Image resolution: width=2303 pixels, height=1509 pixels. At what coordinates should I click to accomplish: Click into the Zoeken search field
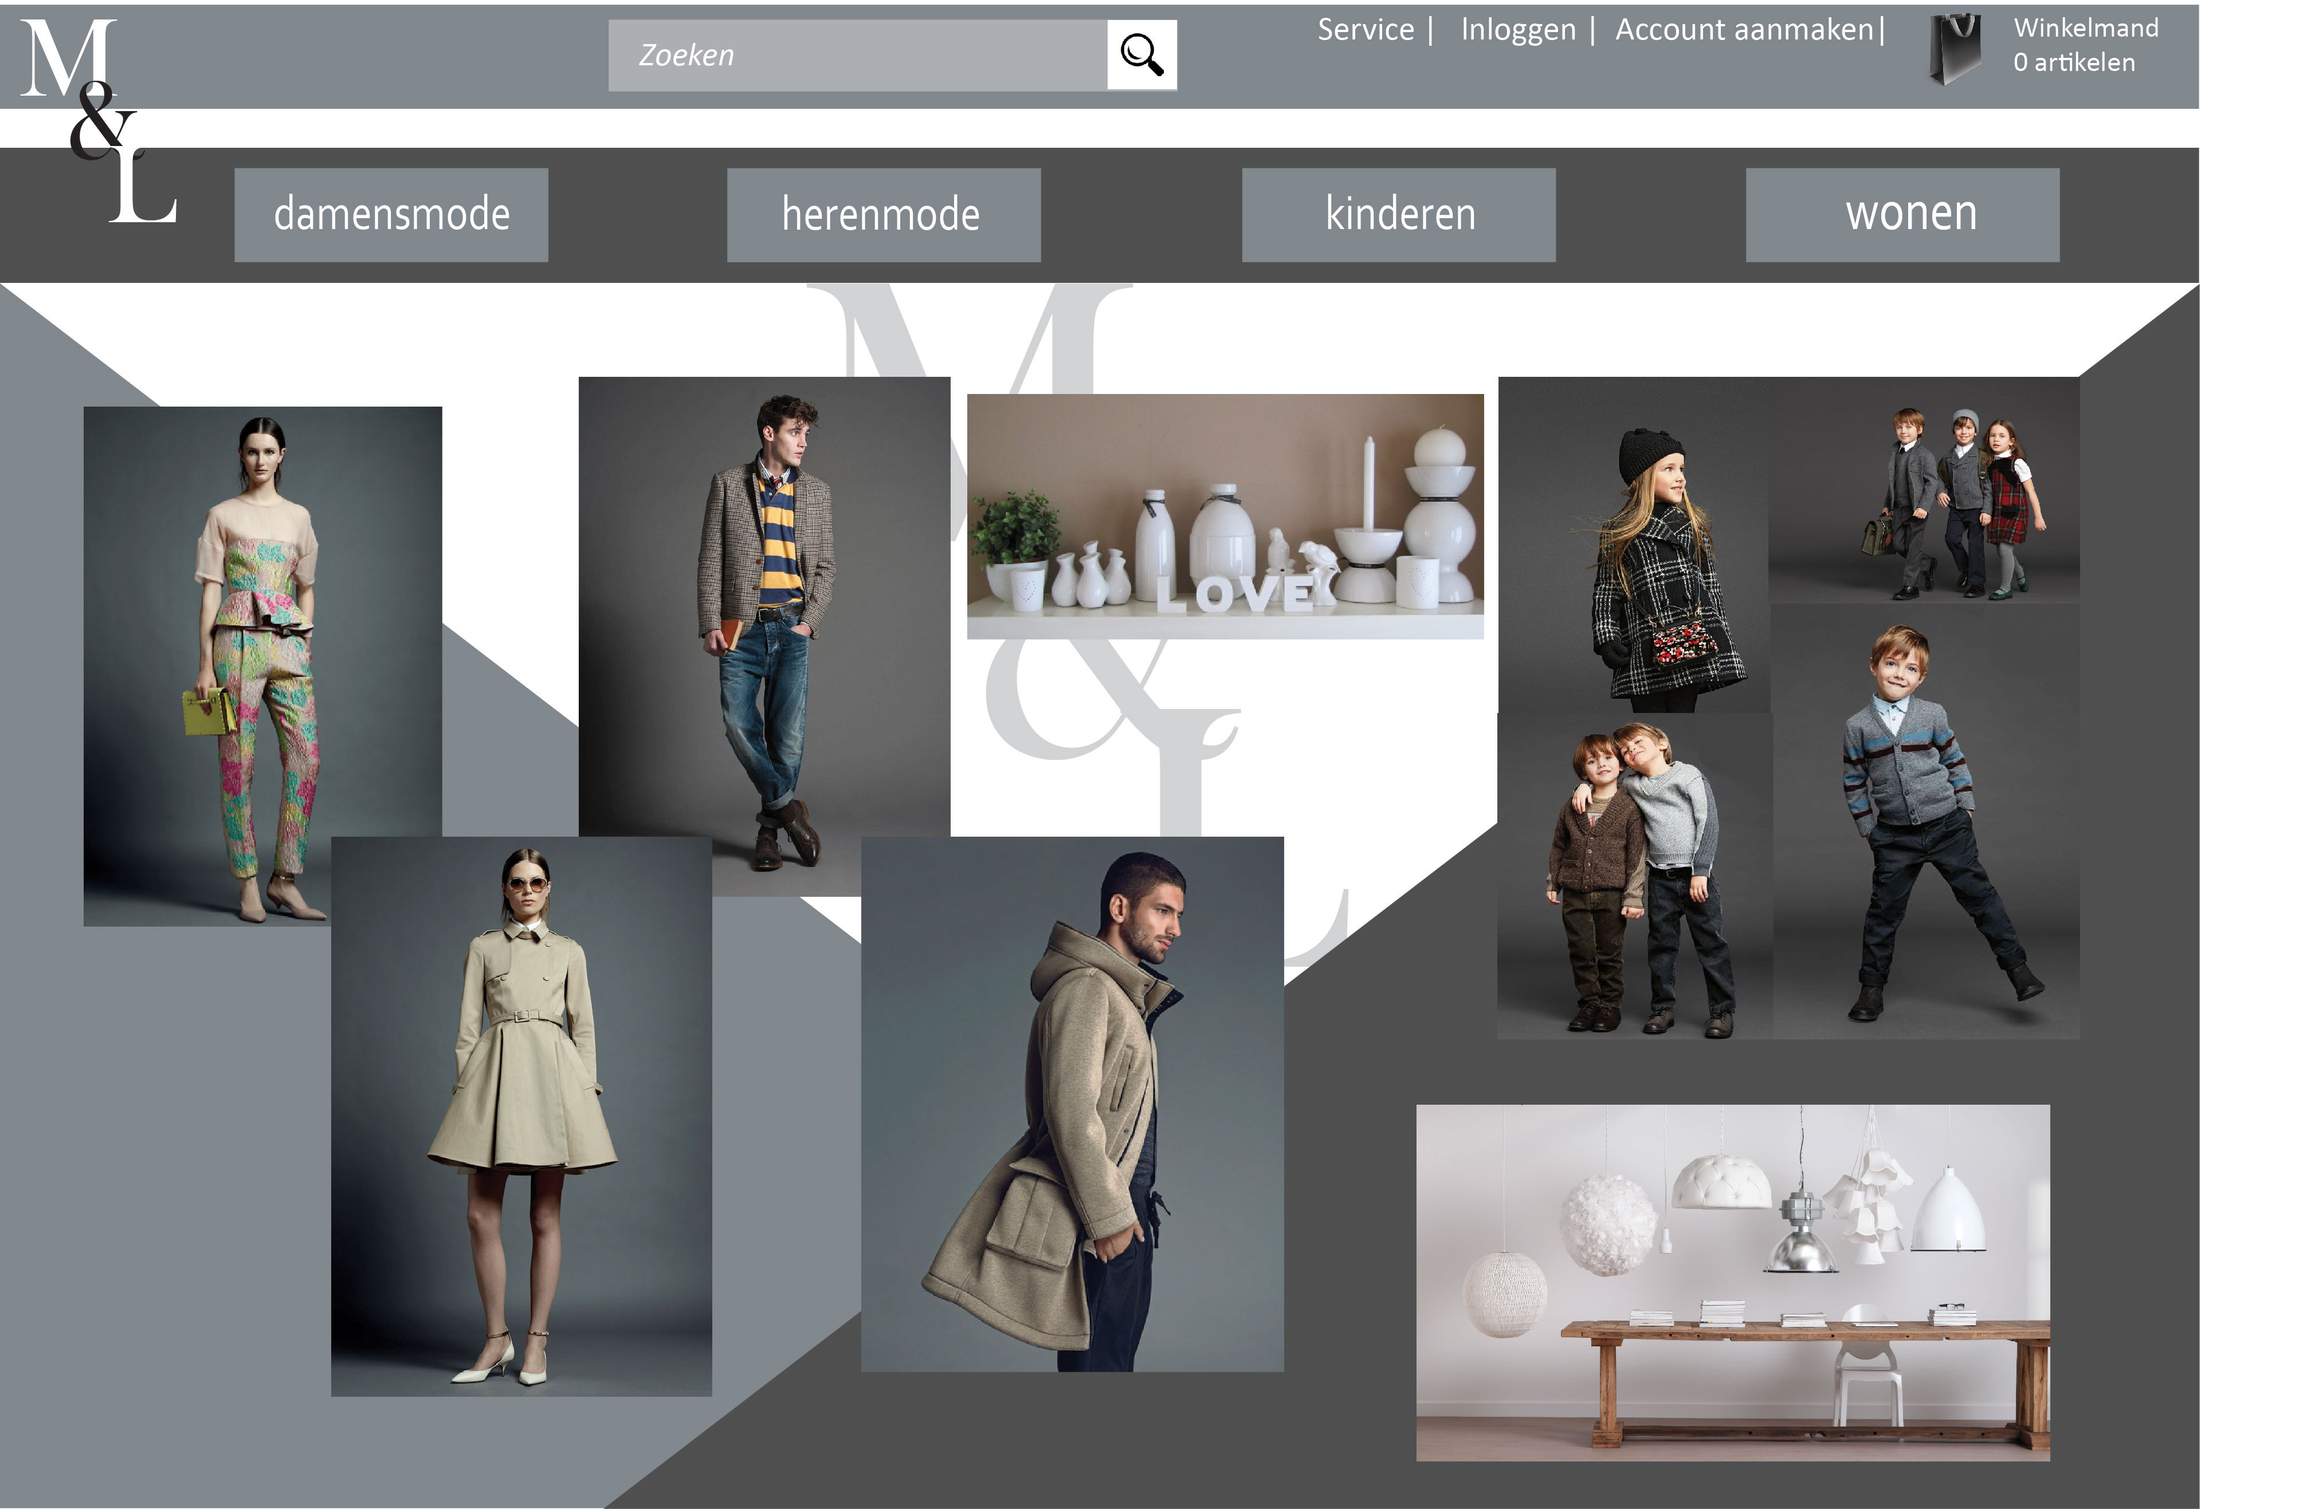pyautogui.click(x=856, y=55)
